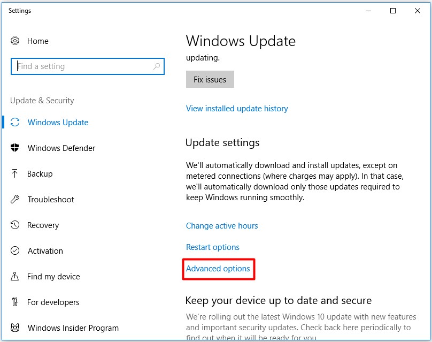The image size is (432, 342).
Task: Click the Find my device person icon
Action: tap(15, 277)
